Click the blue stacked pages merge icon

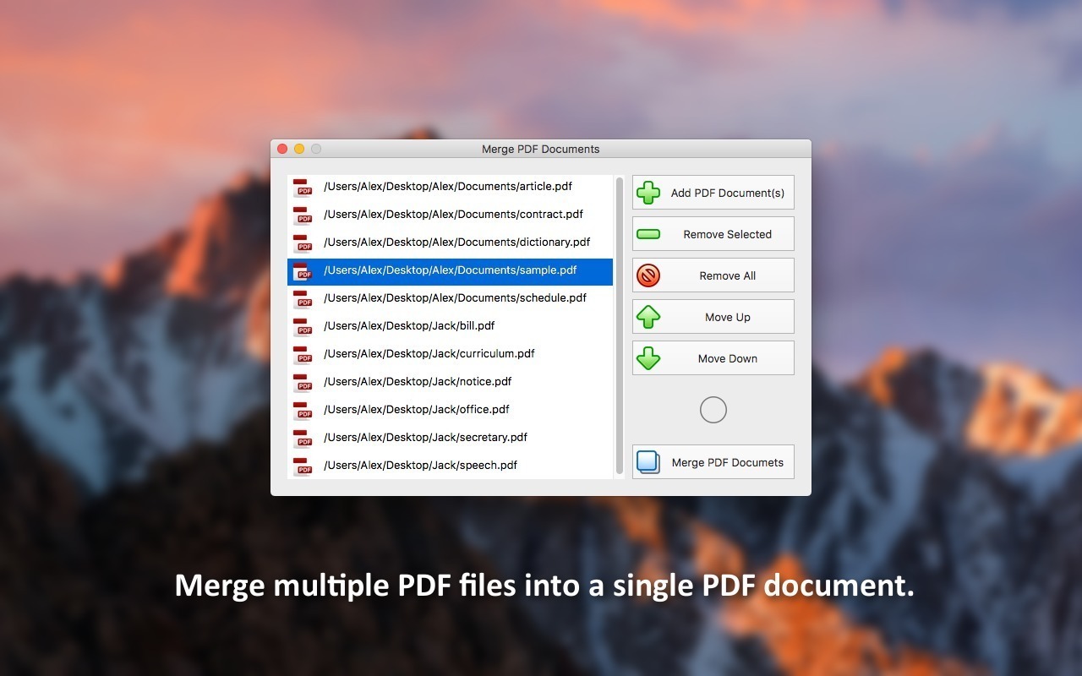tap(648, 461)
